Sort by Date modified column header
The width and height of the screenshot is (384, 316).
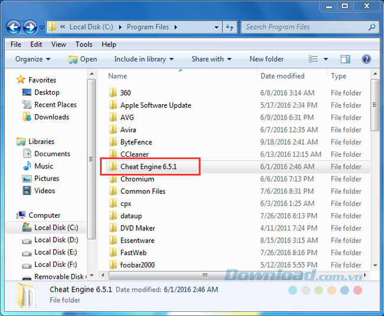282,76
